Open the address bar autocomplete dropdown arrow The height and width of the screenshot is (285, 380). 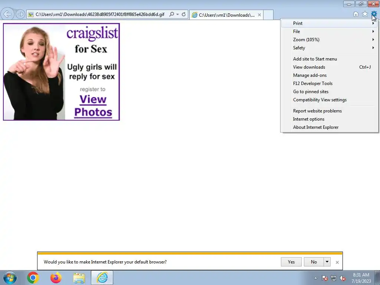click(x=178, y=14)
